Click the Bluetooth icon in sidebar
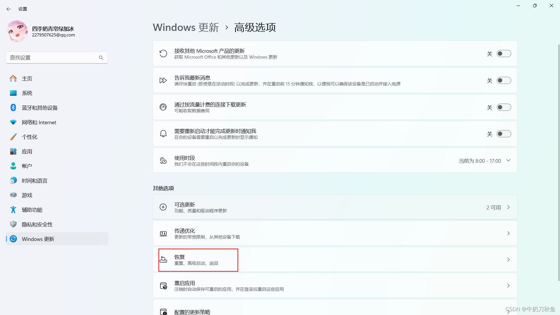The width and height of the screenshot is (560, 315). coord(13,108)
